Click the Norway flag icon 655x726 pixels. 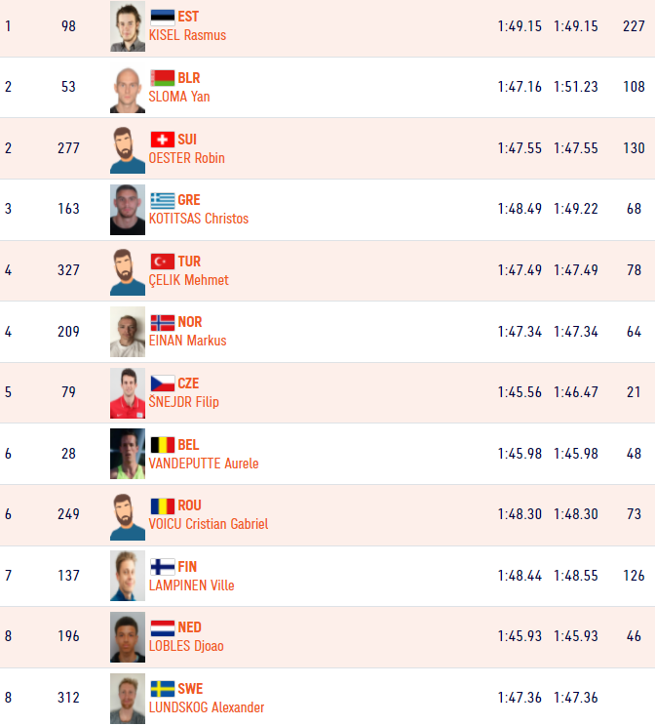point(163,322)
